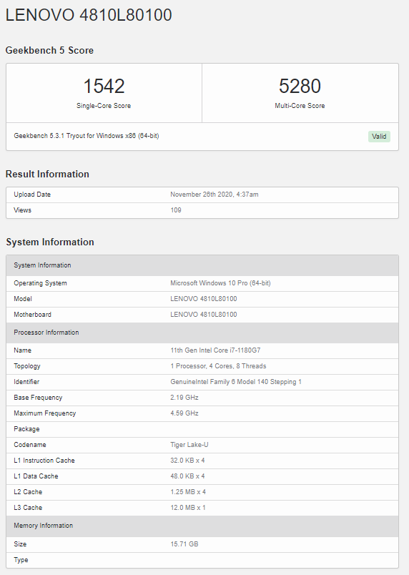
Task: Select the LENOVO 4810L80100 page title
Action: pyautogui.click(x=89, y=15)
